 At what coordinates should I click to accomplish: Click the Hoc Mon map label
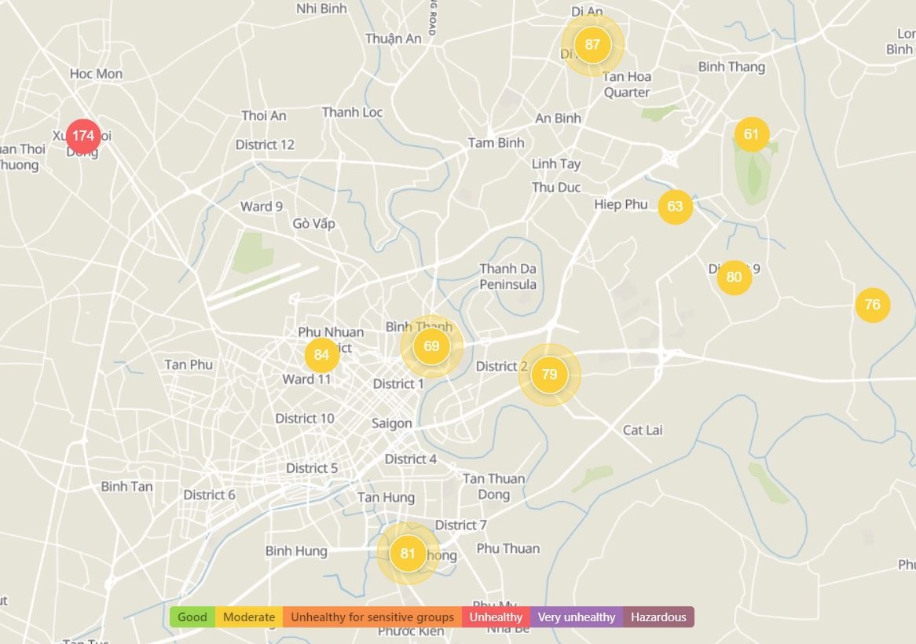(96, 74)
